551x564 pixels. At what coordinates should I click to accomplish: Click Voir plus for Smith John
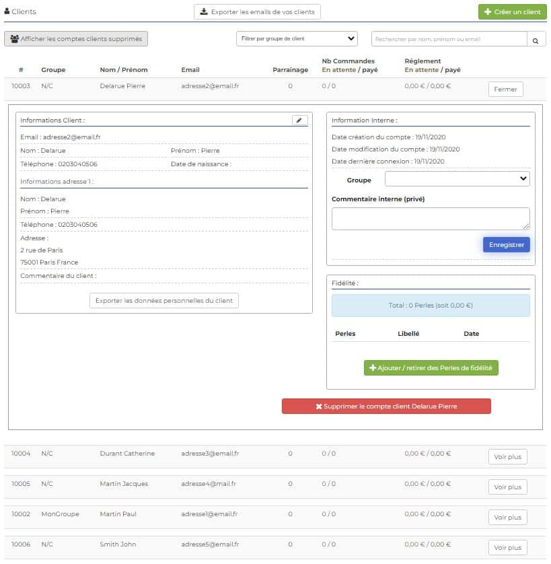click(x=507, y=547)
